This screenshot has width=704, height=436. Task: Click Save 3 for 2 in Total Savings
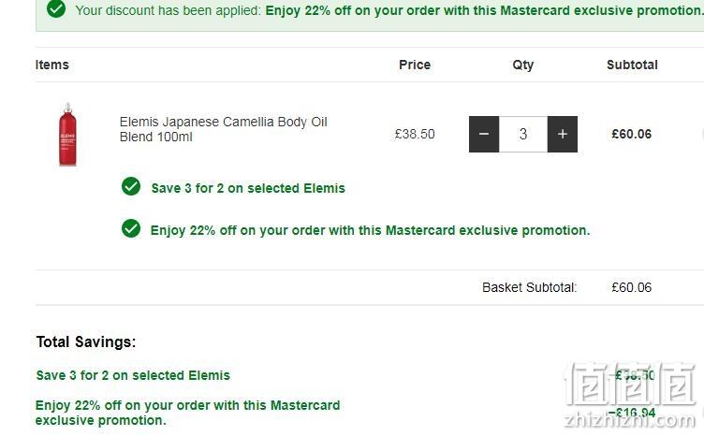pos(133,375)
